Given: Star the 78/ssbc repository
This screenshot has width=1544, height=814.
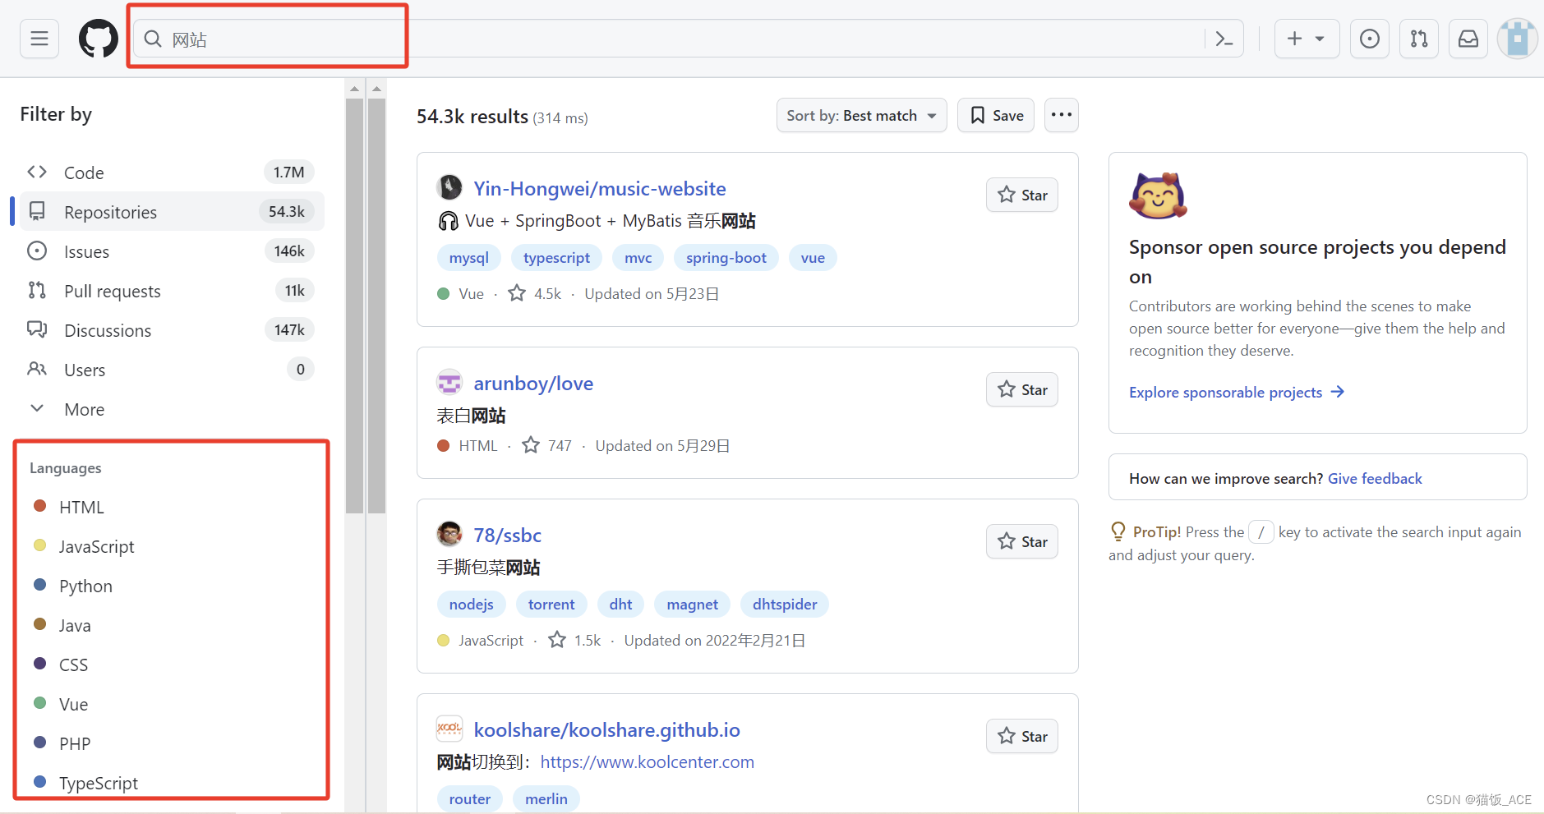Looking at the screenshot, I should [x=1021, y=541].
